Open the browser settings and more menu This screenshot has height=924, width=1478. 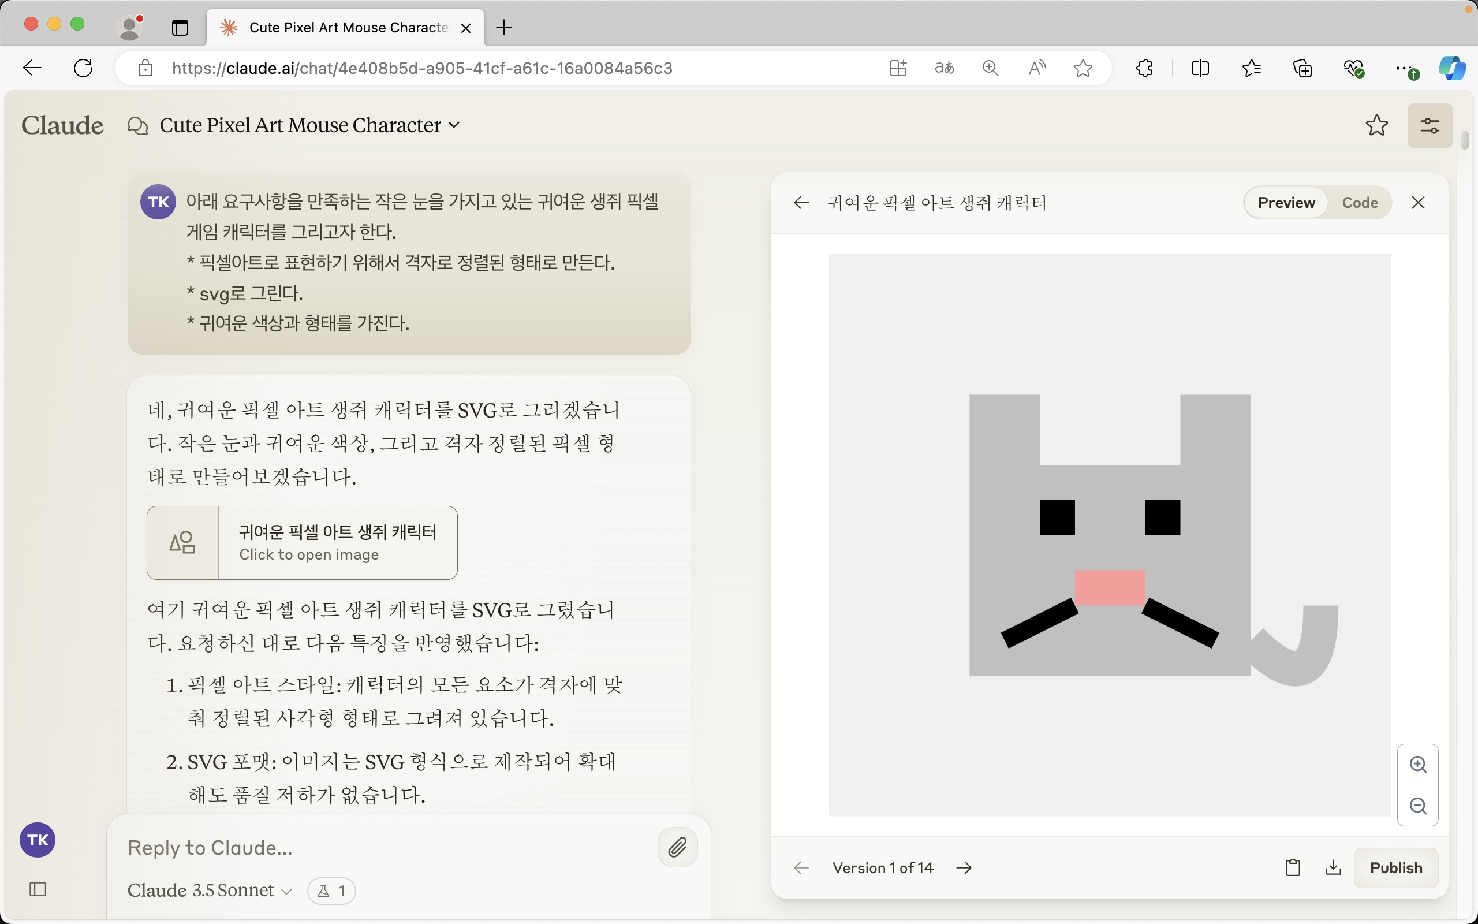click(x=1406, y=69)
